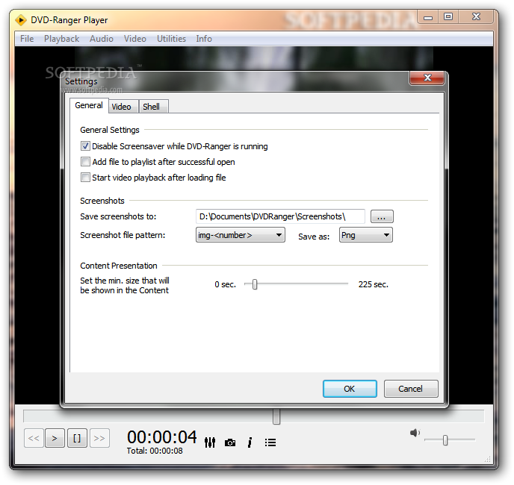Click the 0 sec. minimum label
Viewport: 514px width, 485px height.
225,284
